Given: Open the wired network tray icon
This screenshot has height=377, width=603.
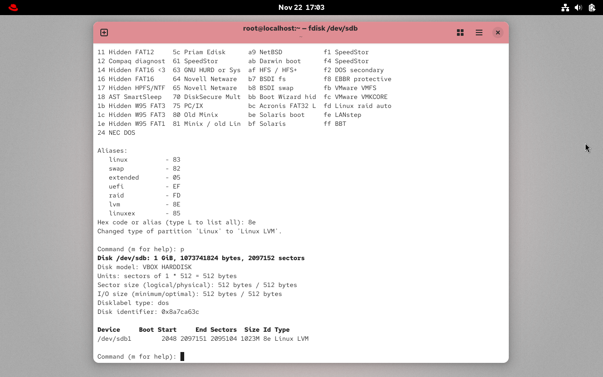Looking at the screenshot, I should tap(565, 8).
